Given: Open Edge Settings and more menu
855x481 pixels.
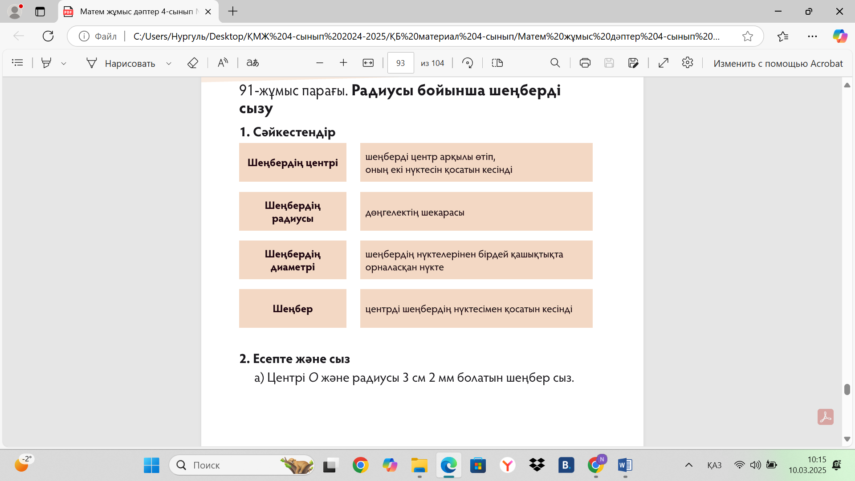Looking at the screenshot, I should (812, 36).
